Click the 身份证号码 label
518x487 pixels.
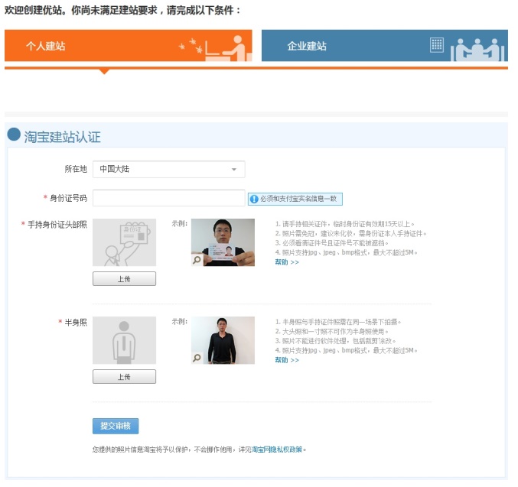(68, 198)
